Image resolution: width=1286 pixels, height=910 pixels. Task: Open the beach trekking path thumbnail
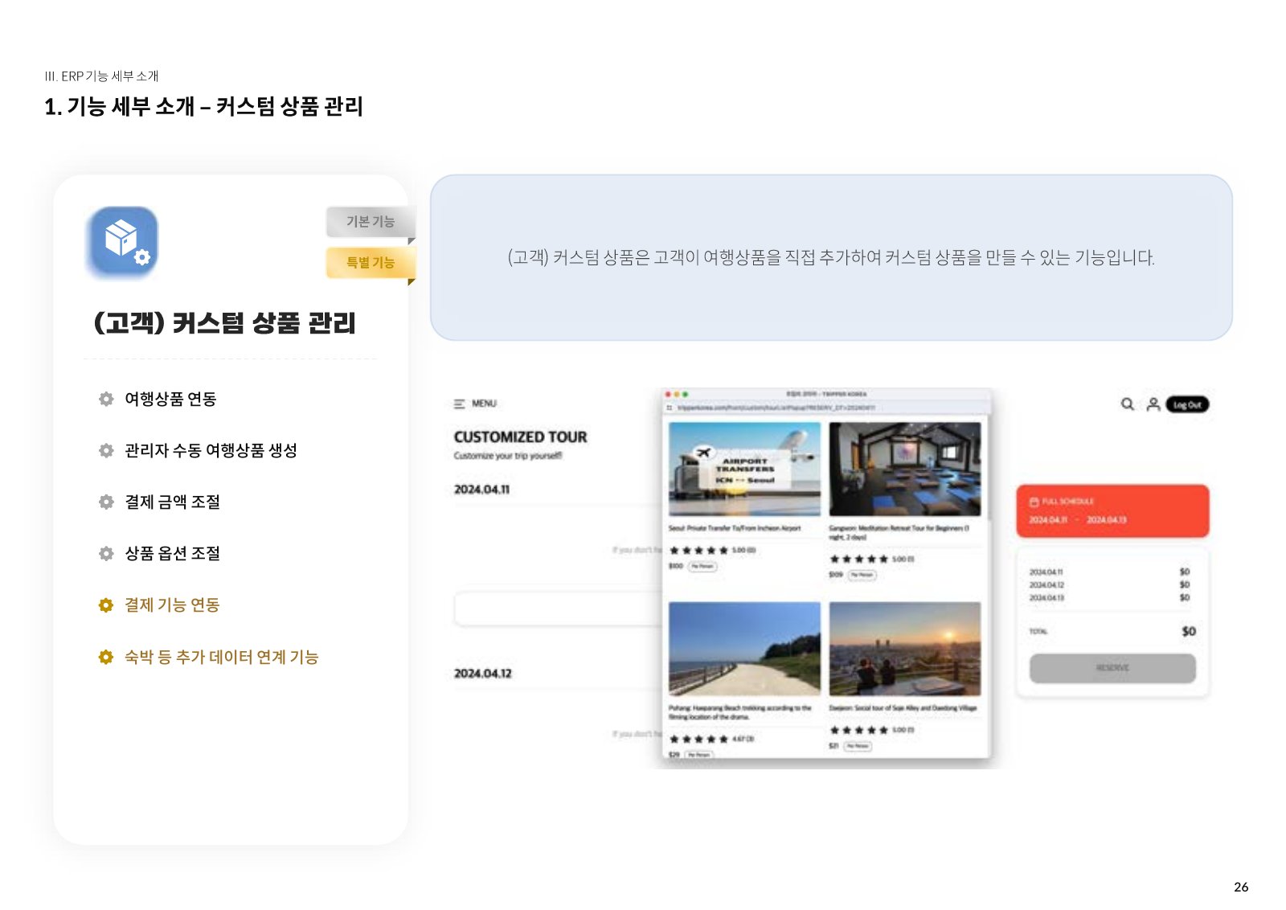pos(744,649)
